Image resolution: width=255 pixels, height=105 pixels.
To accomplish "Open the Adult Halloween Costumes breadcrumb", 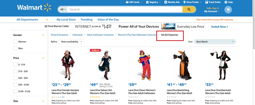I will pyautogui.click(x=100, y=35).
